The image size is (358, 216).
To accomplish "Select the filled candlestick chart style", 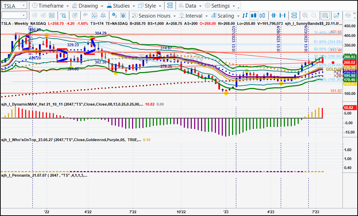I will coord(253,16).
